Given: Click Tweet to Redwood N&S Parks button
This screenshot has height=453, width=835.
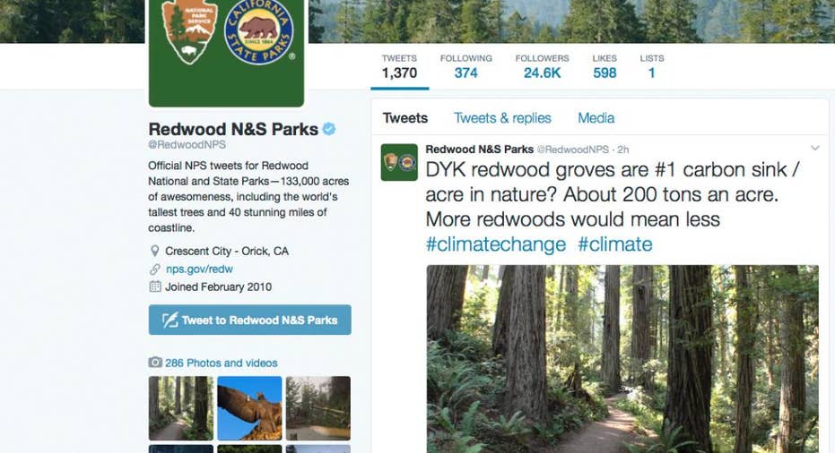Looking at the screenshot, I should [249, 321].
